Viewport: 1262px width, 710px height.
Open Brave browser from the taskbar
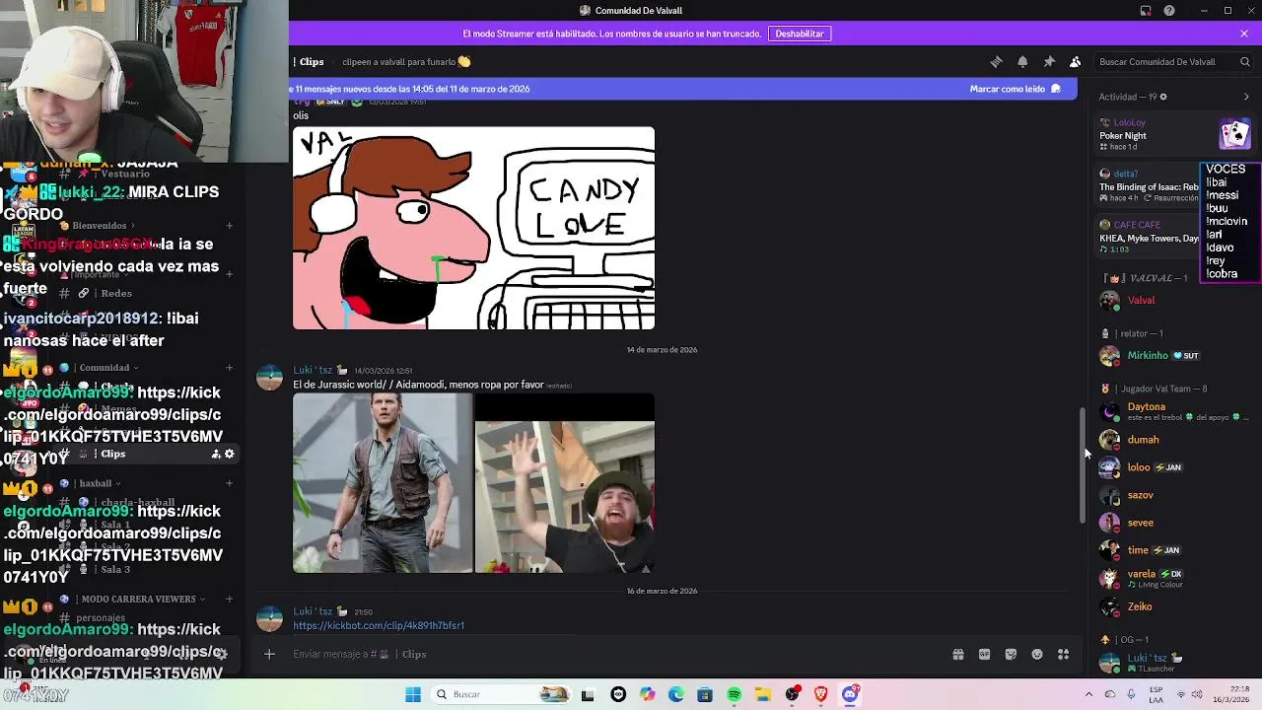pos(820,694)
